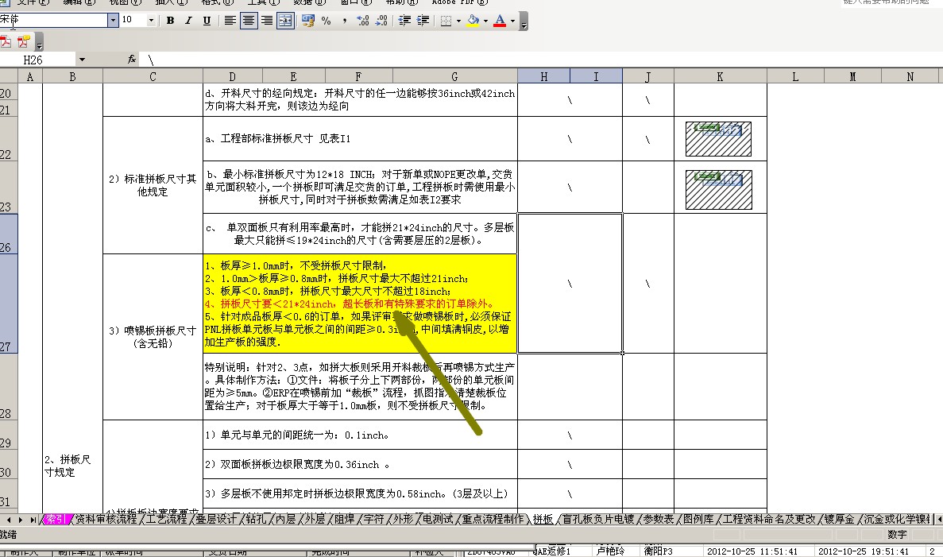Decrease decimal places
The image size is (943, 557).
(381, 21)
